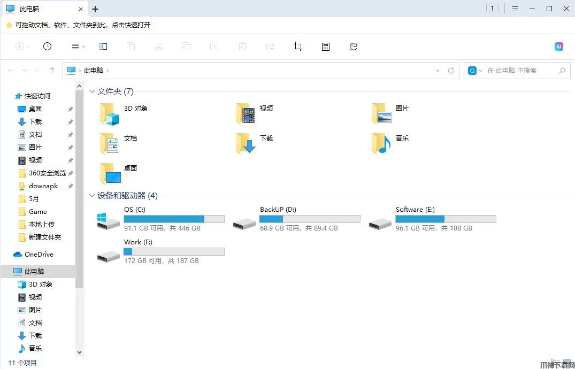Screen dimensions: 575x369
Task: Select 本地上传 in the sidebar
Action: (36, 225)
